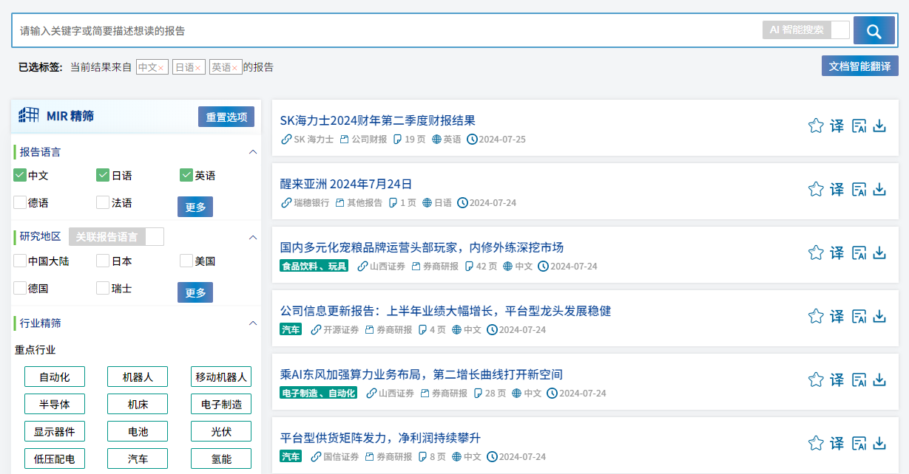Collapse the 报告语言 section chevron
Screen dimensions: 909x474
coord(253,152)
